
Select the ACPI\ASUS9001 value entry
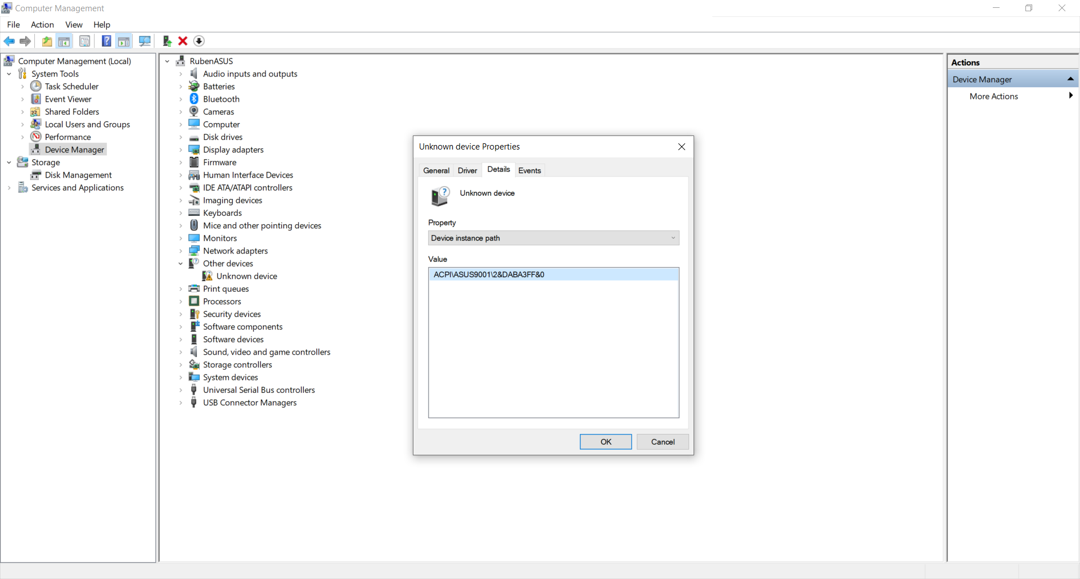point(489,275)
